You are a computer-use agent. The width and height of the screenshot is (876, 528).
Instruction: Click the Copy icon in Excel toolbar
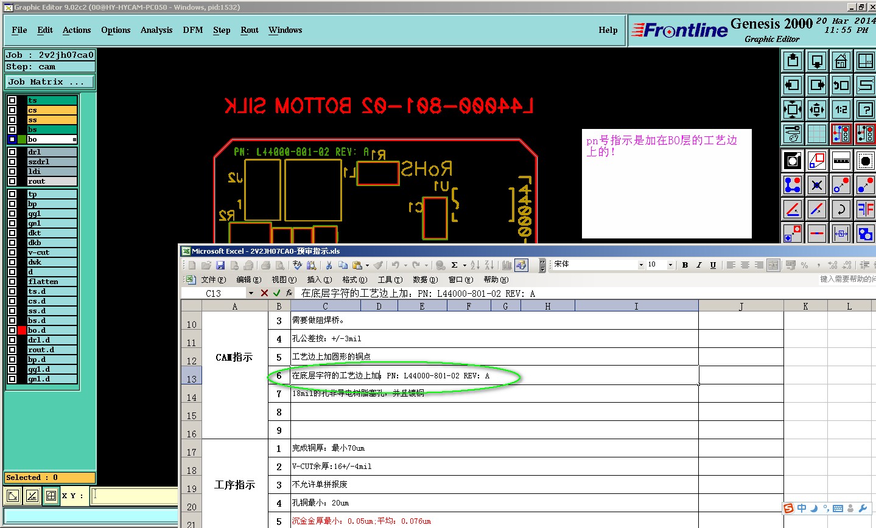(343, 265)
